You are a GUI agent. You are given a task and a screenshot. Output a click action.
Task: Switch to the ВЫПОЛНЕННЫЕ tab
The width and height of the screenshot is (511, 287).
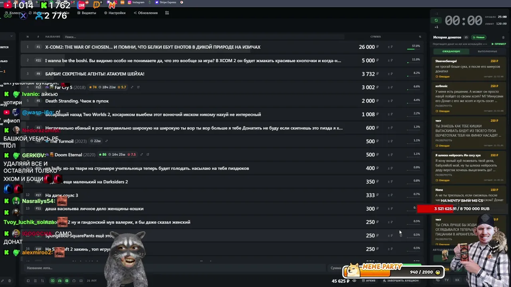coord(487,51)
